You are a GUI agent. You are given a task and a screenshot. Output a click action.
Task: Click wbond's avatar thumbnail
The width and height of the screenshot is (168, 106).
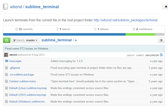tap(6, 55)
